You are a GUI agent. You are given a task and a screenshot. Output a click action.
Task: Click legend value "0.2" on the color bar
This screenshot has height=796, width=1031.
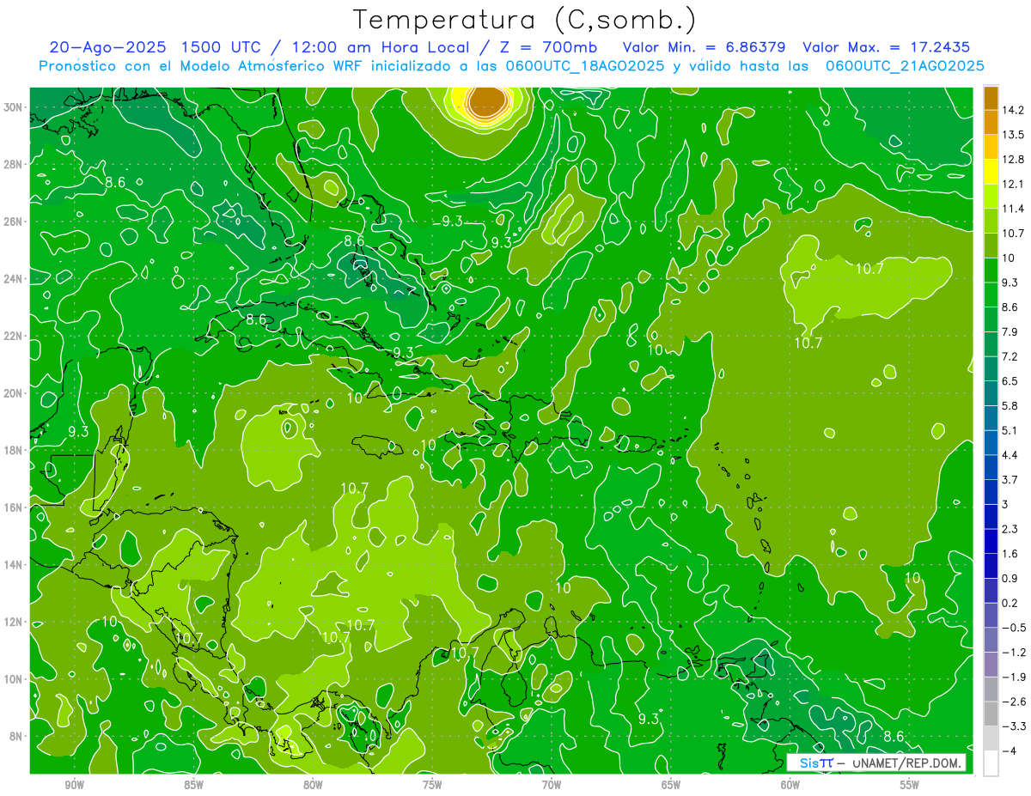[x=1011, y=604]
